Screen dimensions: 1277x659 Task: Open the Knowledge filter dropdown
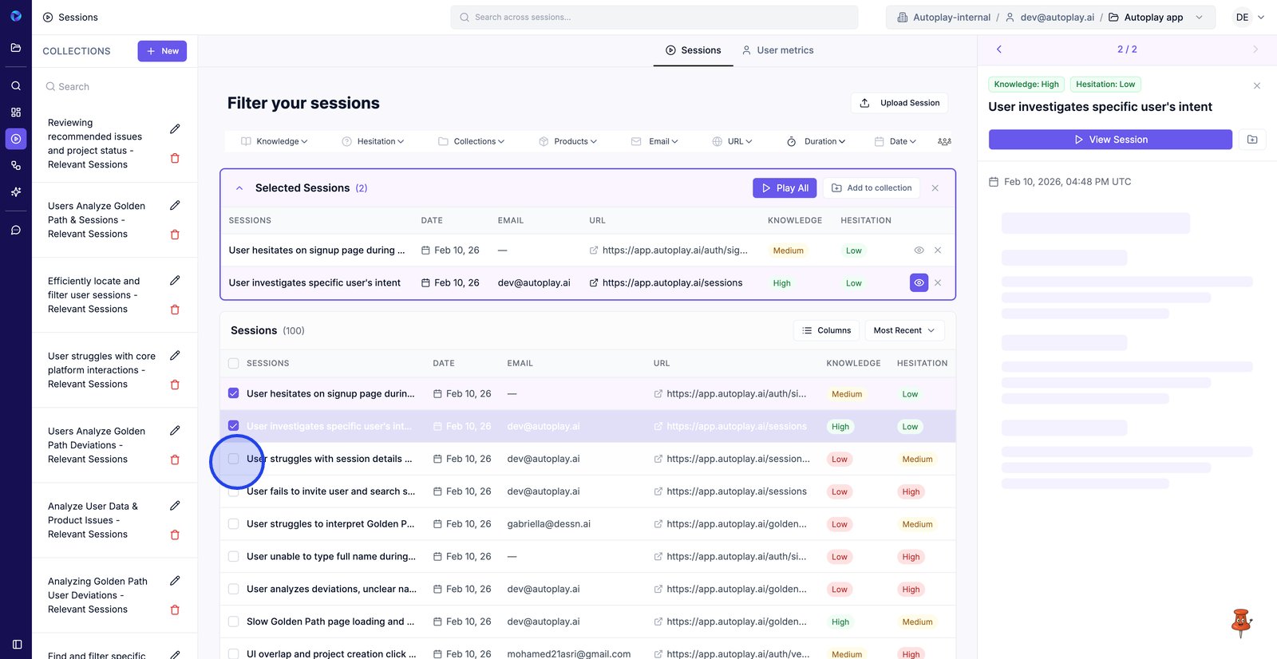pos(275,141)
